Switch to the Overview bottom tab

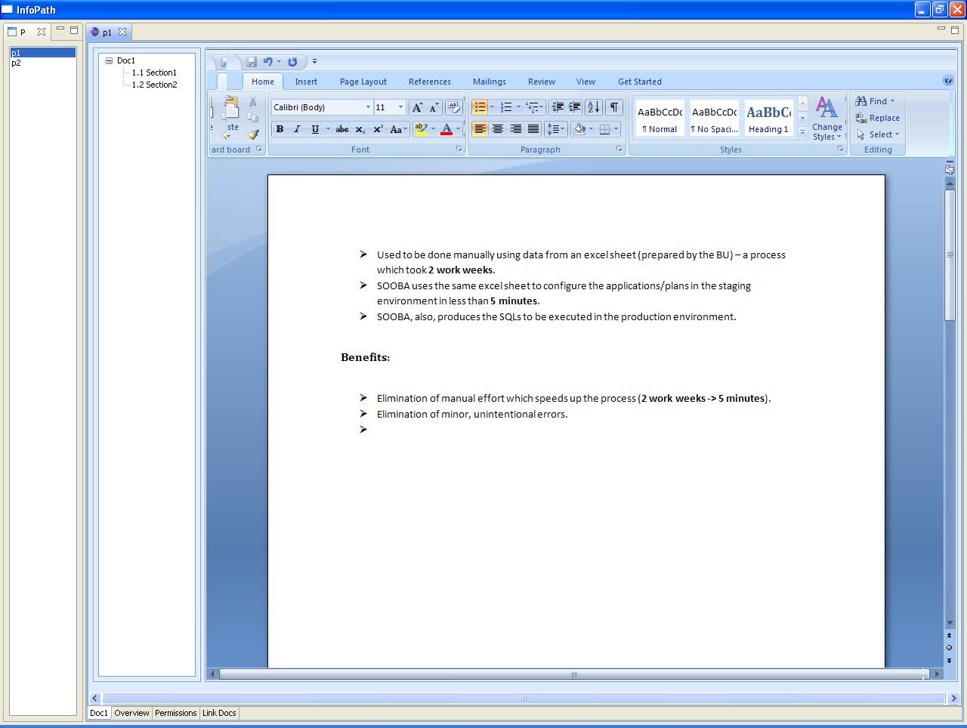coord(132,713)
